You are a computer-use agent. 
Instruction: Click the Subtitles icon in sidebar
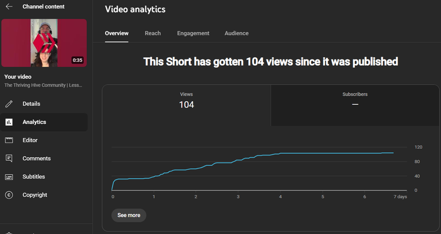point(9,177)
